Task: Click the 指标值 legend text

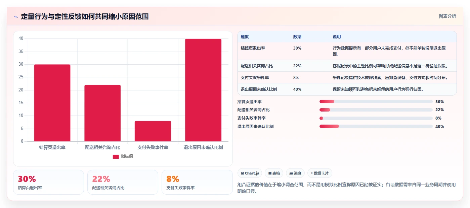Action: pos(127,156)
